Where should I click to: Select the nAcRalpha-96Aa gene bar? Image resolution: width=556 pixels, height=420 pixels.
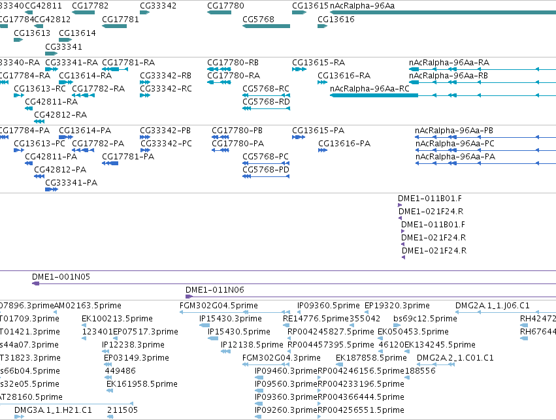(x=443, y=12)
